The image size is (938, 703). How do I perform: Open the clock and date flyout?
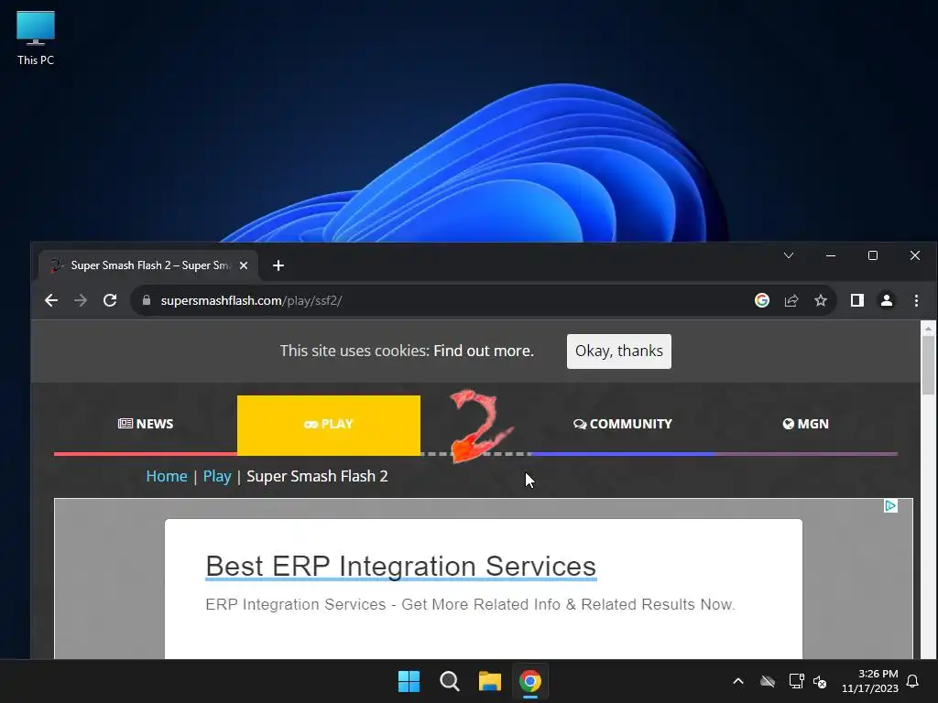pos(870,681)
